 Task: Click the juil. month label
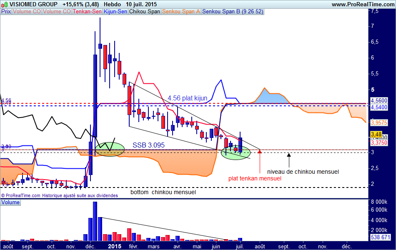pyautogui.click(x=240, y=246)
